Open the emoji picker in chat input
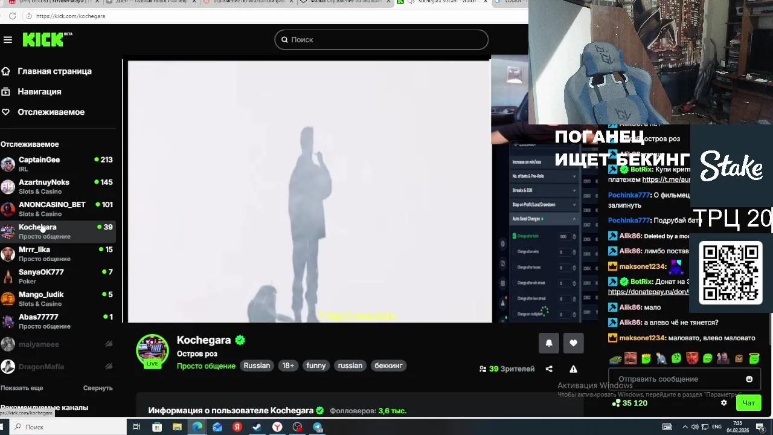The height and width of the screenshot is (435, 773). (749, 379)
